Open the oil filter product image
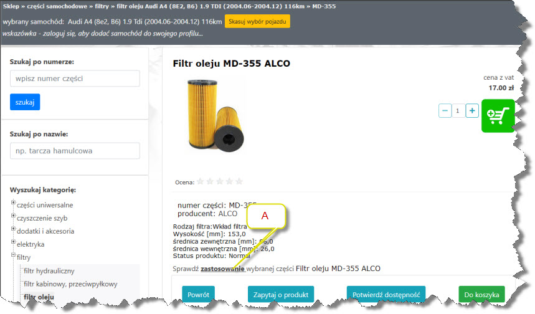The image size is (535, 314). 215,115
